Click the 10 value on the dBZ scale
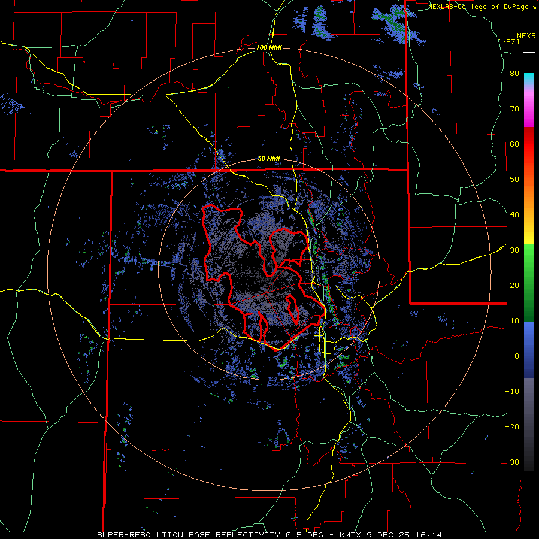The width and height of the screenshot is (539, 539). 514,321
